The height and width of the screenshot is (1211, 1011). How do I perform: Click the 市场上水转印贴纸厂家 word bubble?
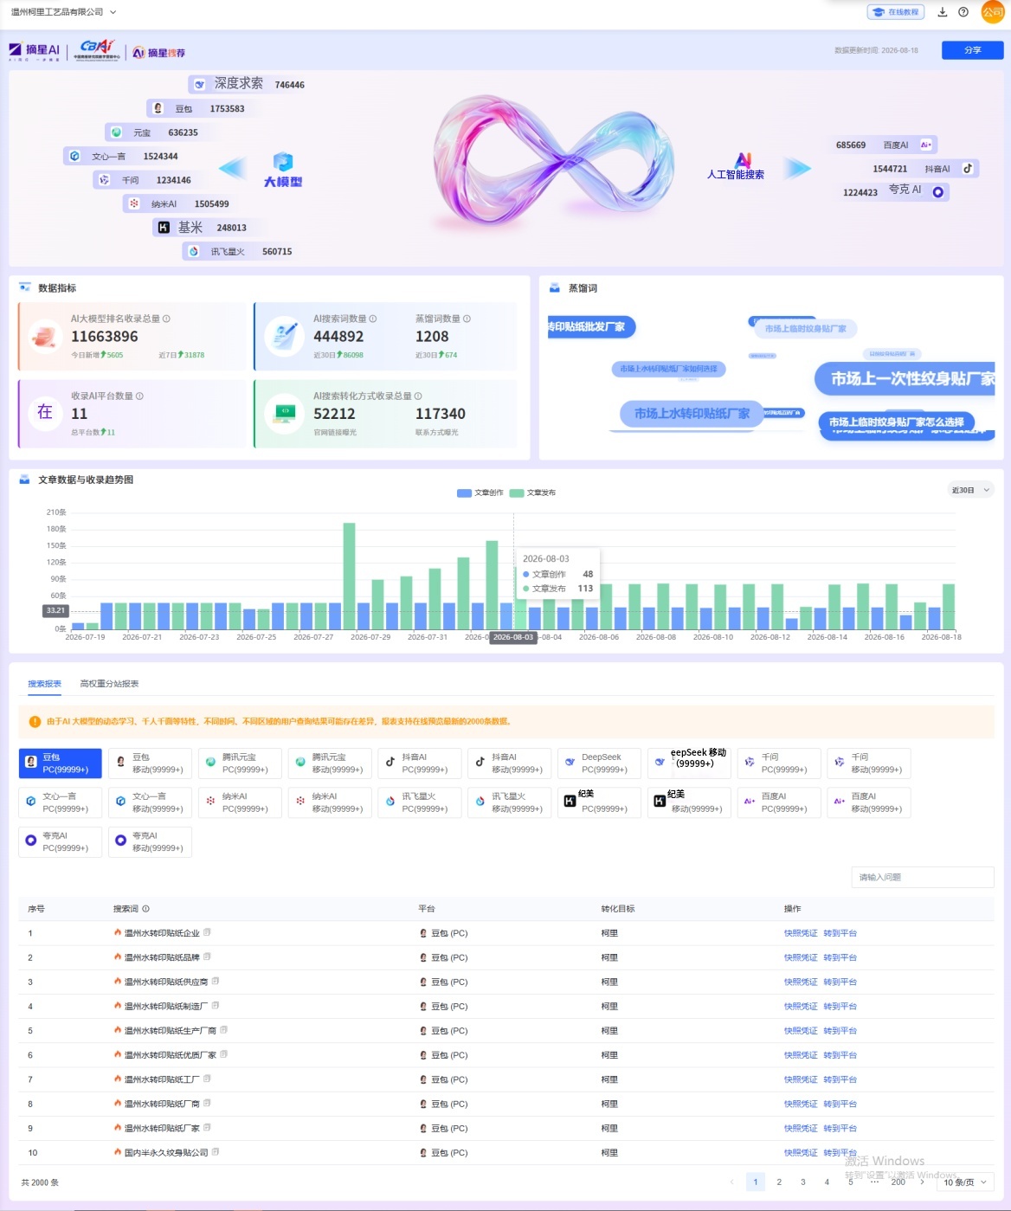692,414
